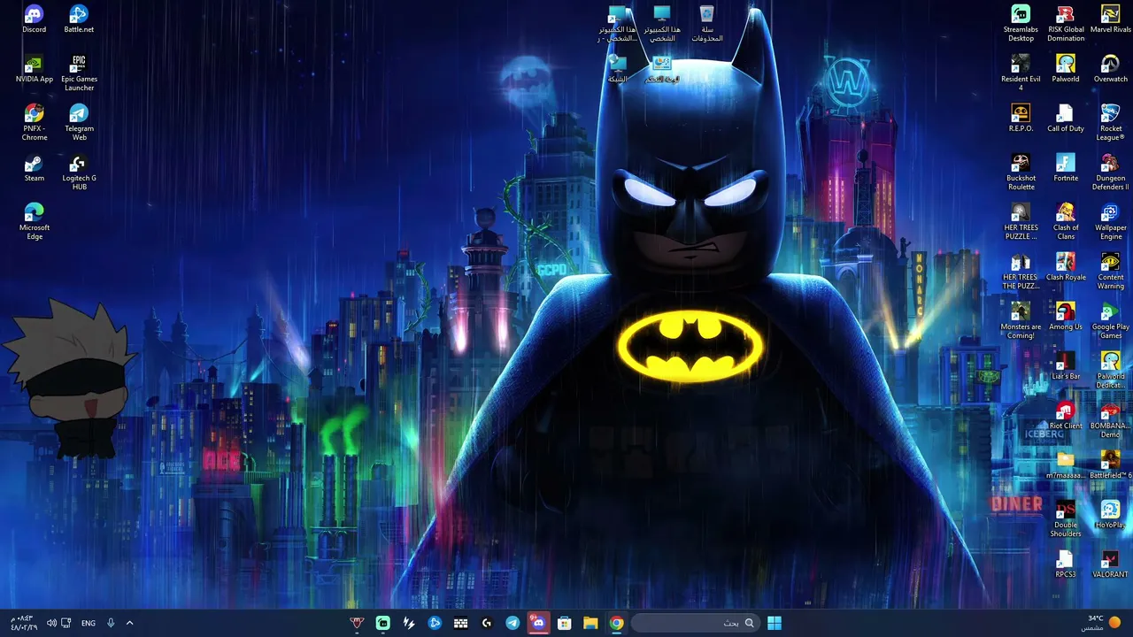Select the Palworld game shortcut
This screenshot has height=637, width=1133.
tap(1066, 68)
